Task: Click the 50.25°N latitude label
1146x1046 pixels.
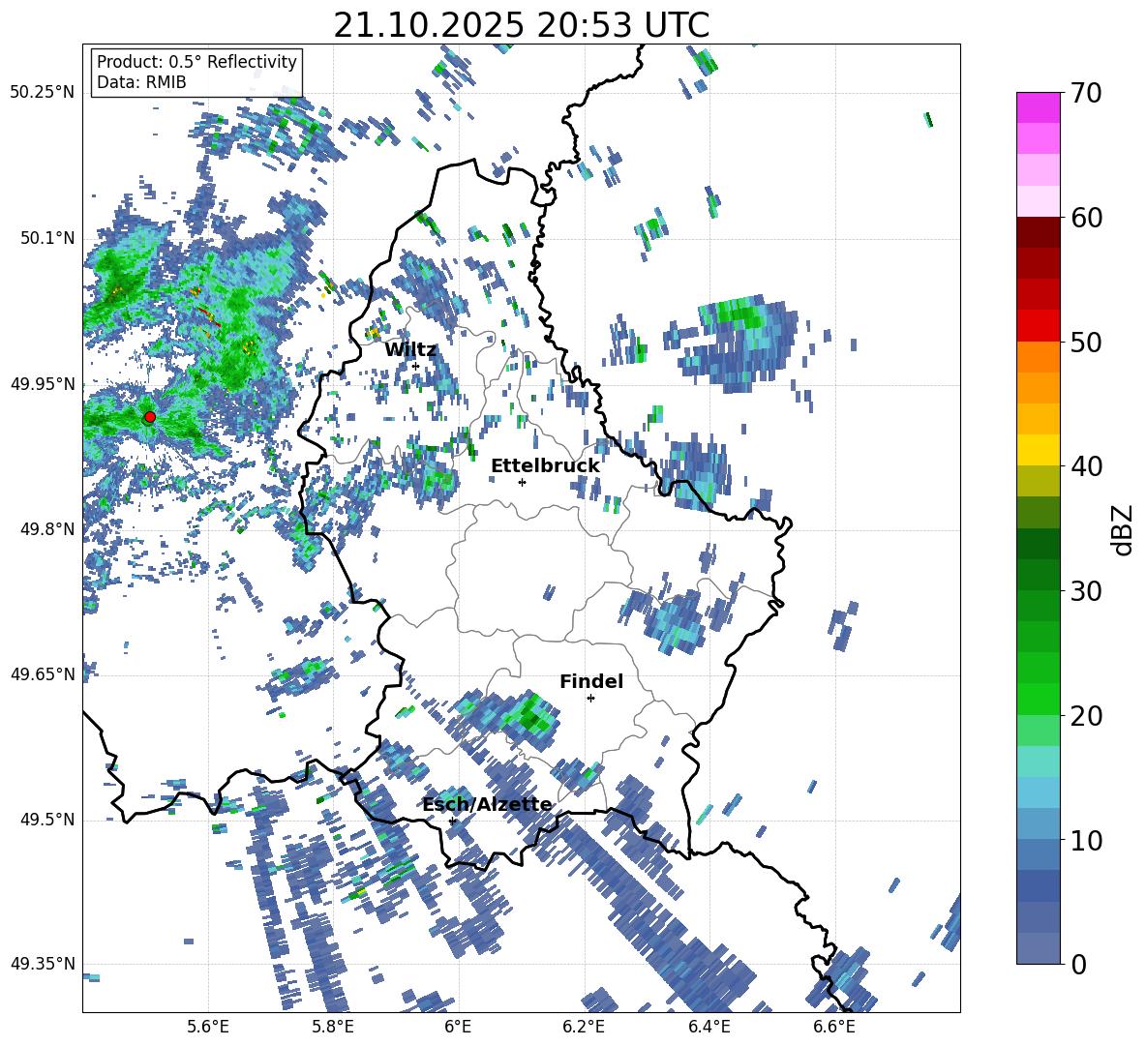Action: click(43, 93)
